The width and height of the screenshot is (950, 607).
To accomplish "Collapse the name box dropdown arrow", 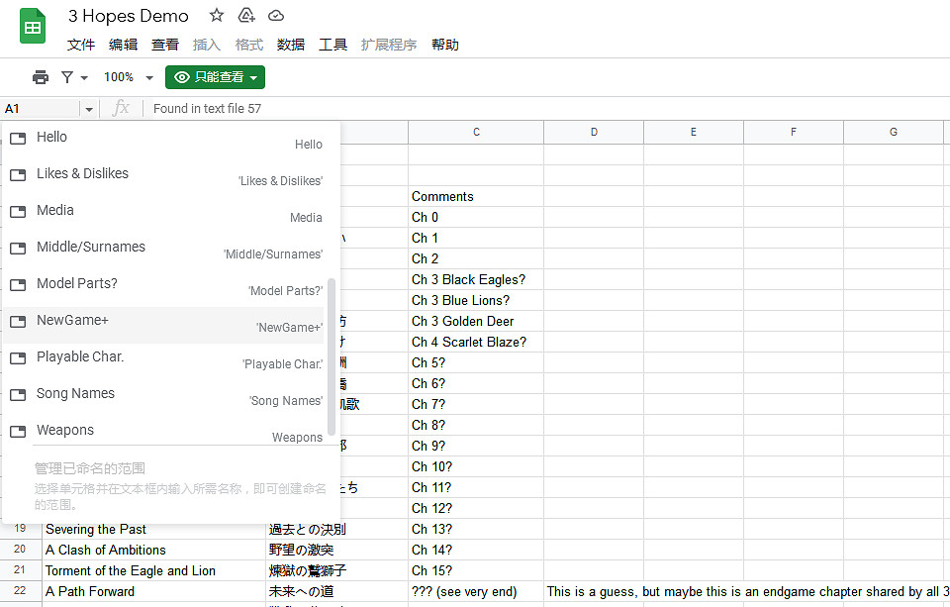I will [x=89, y=109].
